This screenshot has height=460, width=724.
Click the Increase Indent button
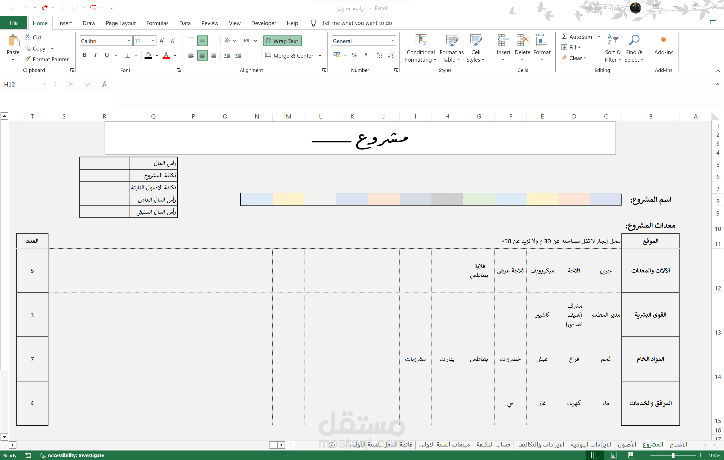pos(227,55)
